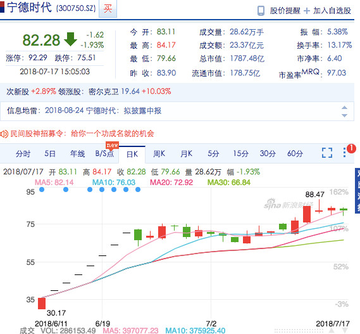Click the fullscreen chart icon

pyautogui.click(x=327, y=153)
